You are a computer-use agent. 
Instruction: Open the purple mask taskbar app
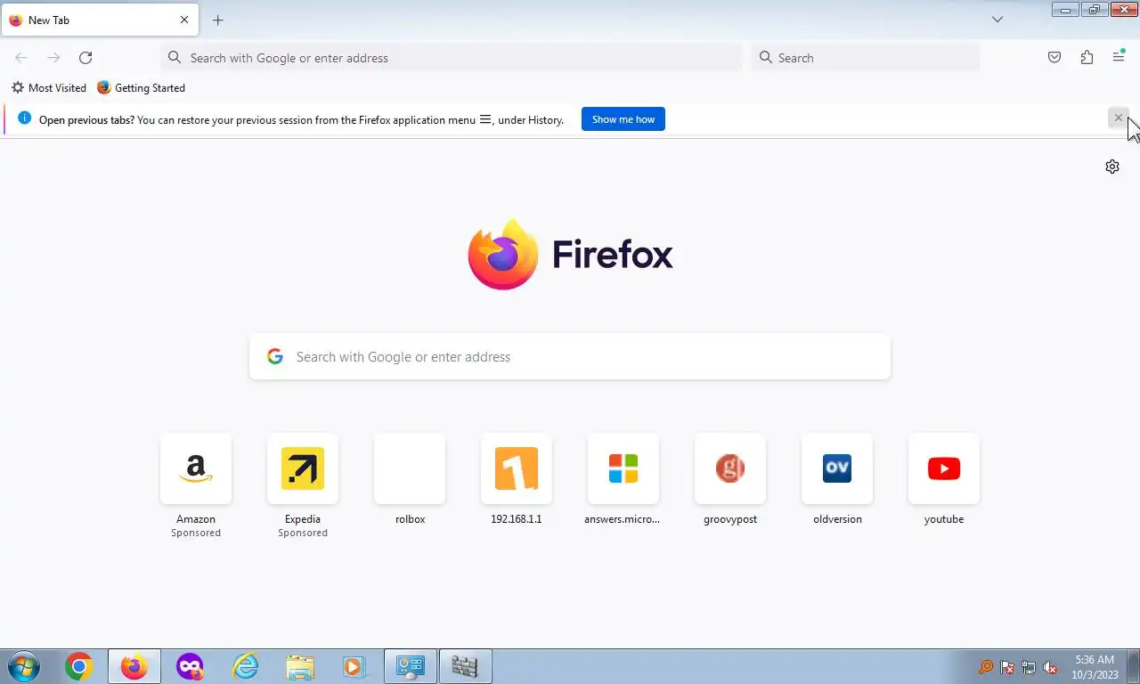pyautogui.click(x=190, y=666)
